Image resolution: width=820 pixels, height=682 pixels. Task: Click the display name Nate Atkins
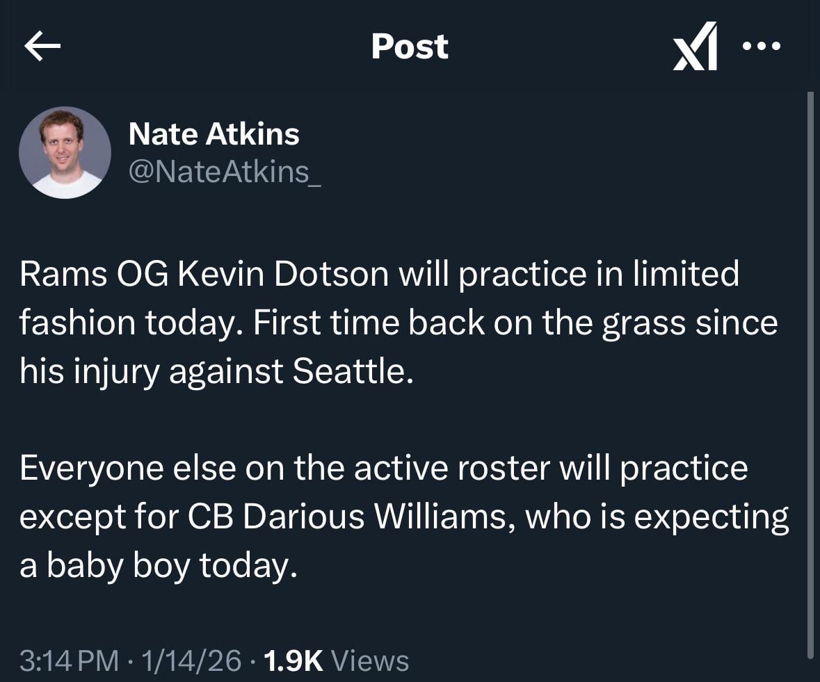pyautogui.click(x=214, y=133)
